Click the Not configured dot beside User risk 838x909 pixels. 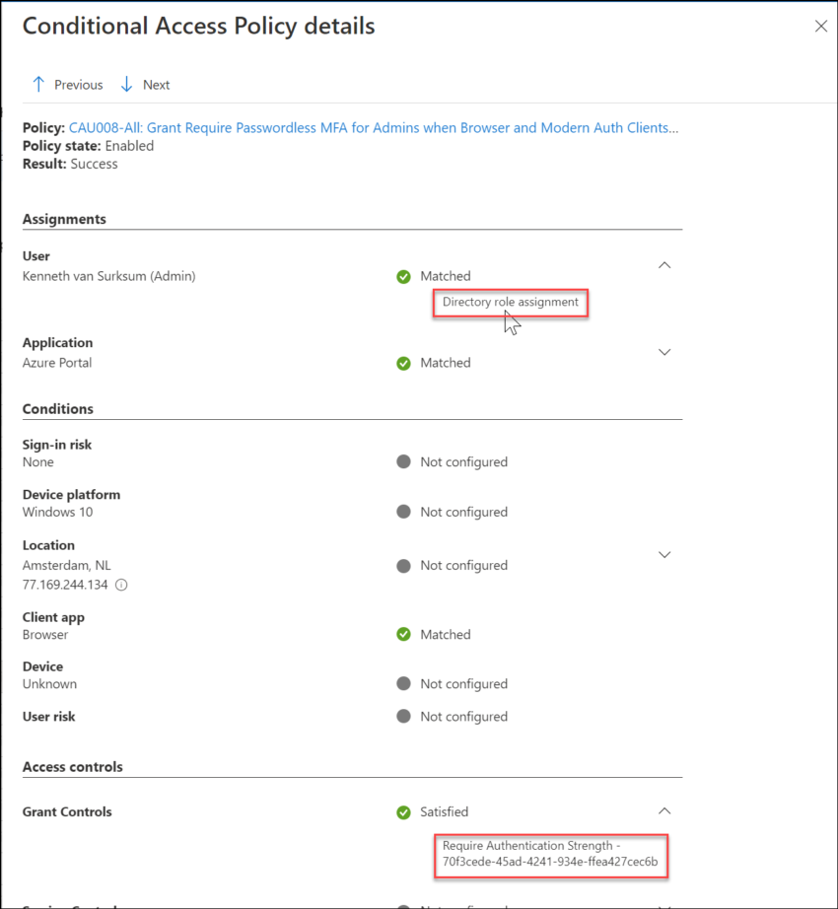(x=403, y=716)
